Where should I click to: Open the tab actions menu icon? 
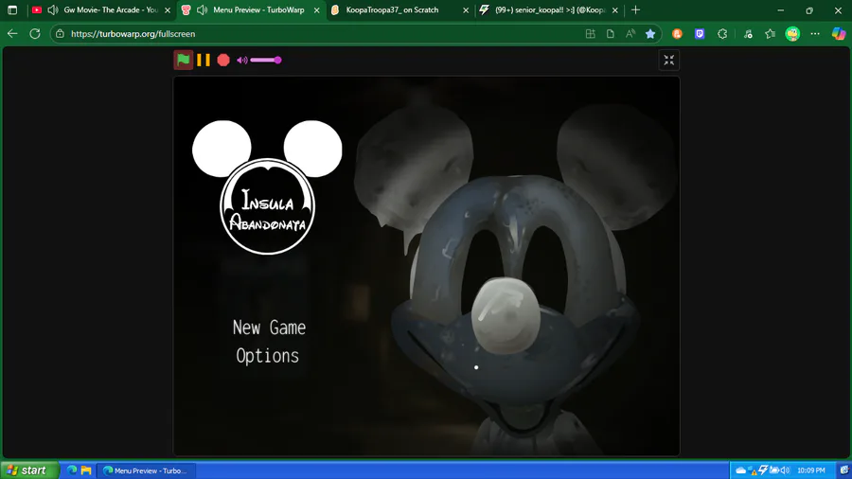click(x=12, y=9)
